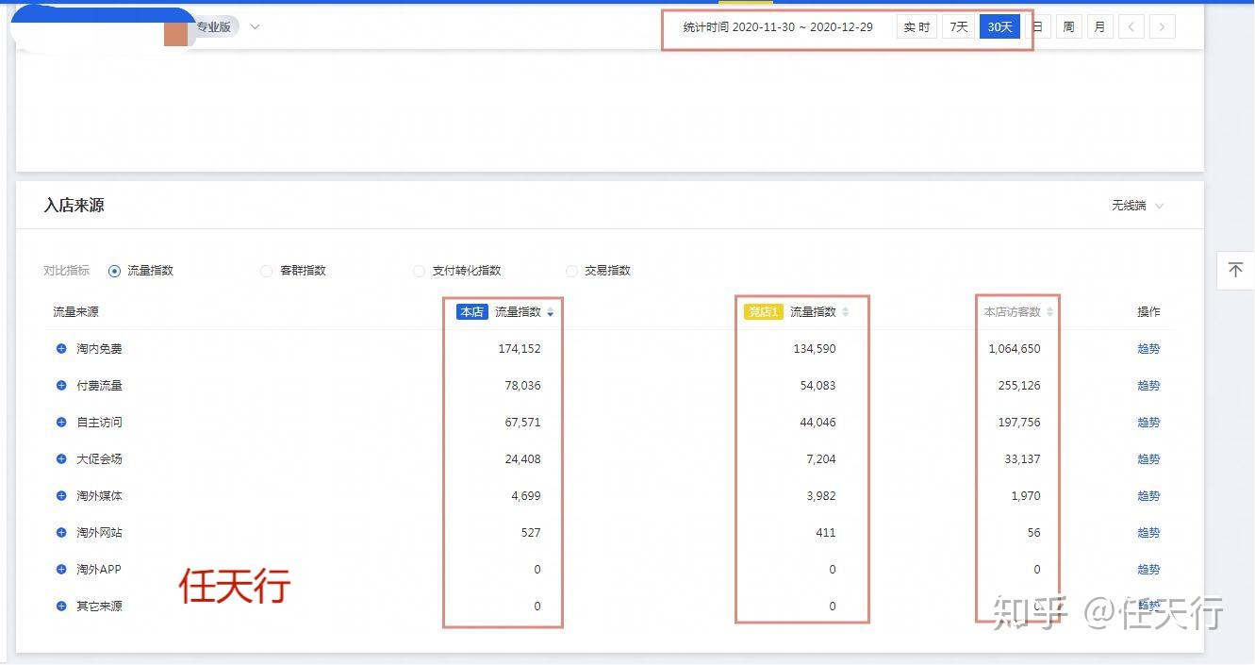1255x665 pixels.
Task: Open 趋势 link for 淘内免费
Action: click(1148, 349)
